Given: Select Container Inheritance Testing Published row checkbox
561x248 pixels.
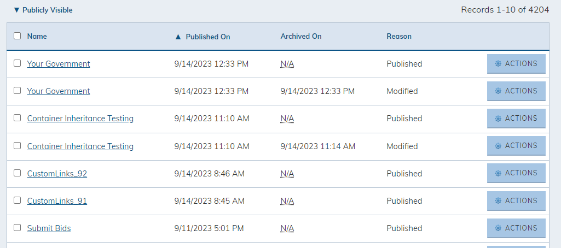Looking at the screenshot, I should [x=17, y=118].
